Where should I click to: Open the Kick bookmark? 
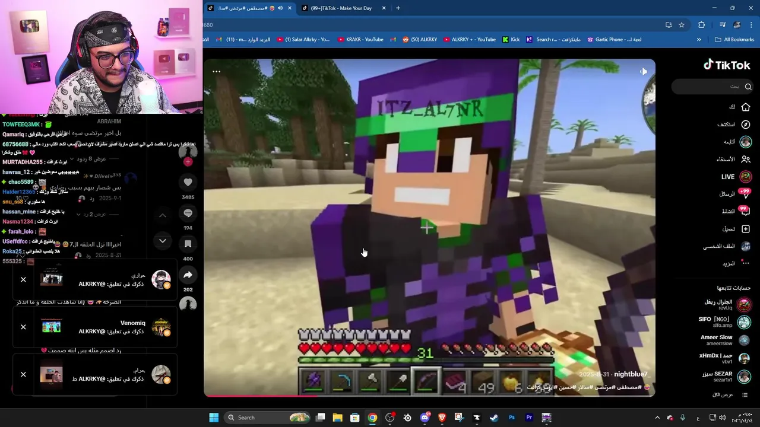(511, 40)
